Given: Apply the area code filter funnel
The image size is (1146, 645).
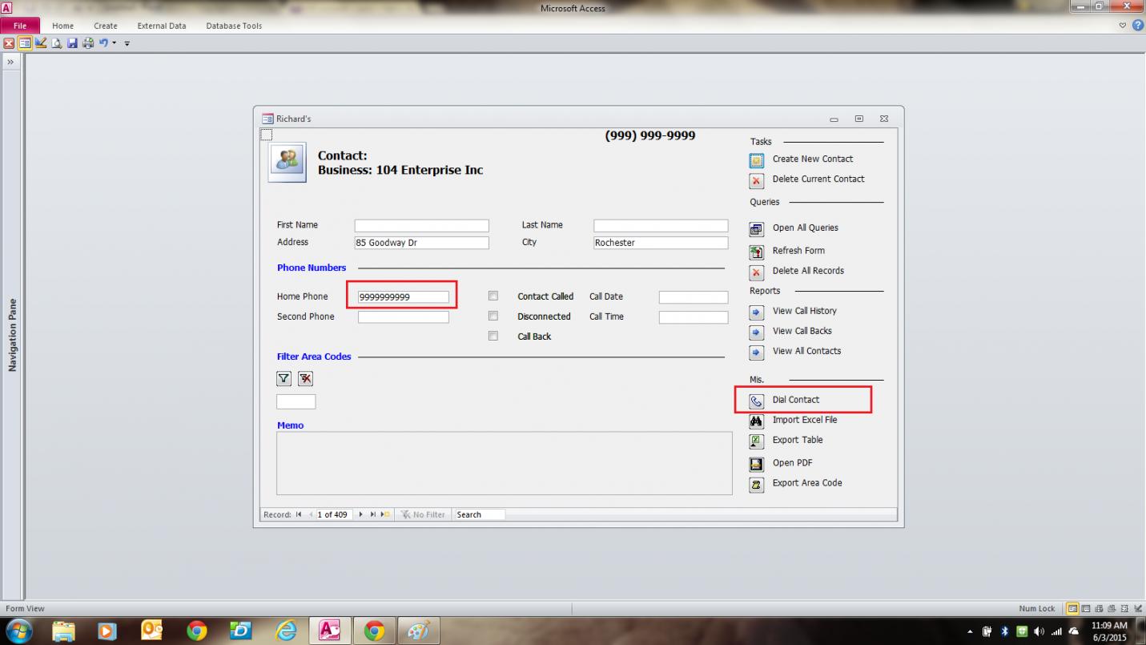Looking at the screenshot, I should click(x=284, y=379).
